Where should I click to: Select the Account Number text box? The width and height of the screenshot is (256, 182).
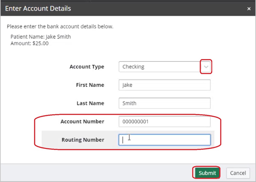click(x=165, y=122)
